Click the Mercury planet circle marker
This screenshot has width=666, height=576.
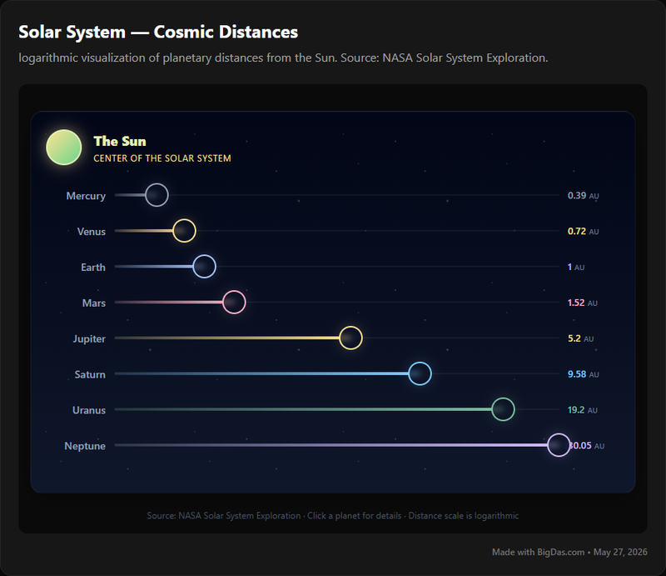[157, 195]
